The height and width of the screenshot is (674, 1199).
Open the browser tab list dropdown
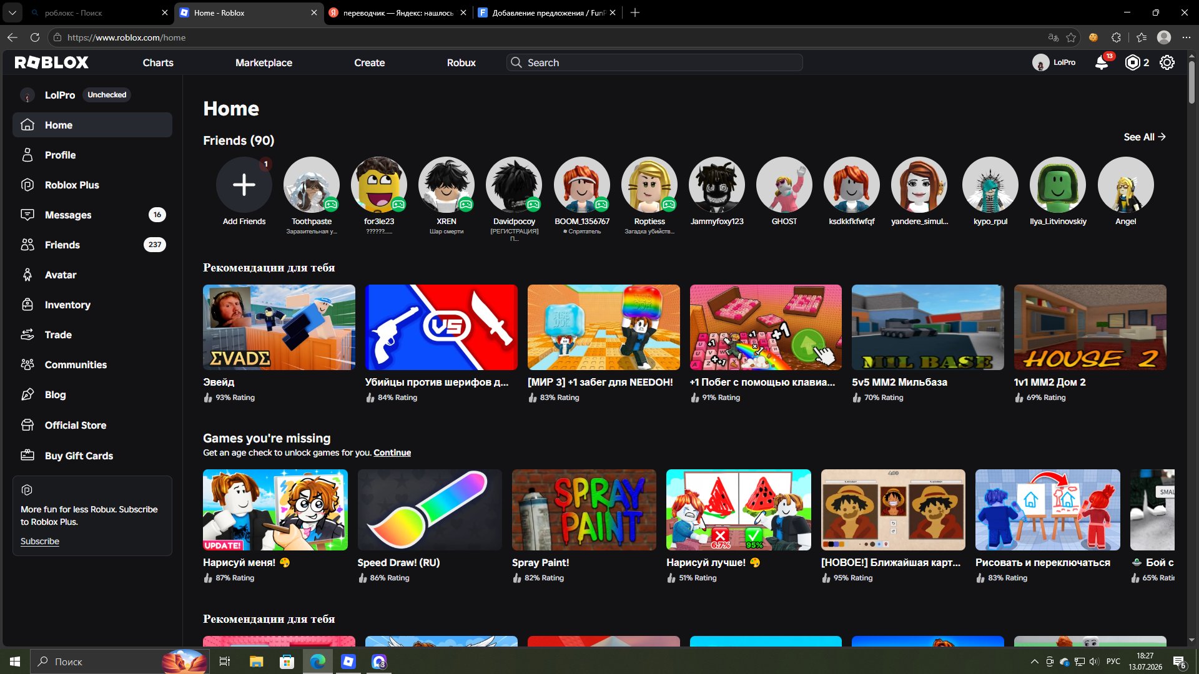(x=12, y=12)
